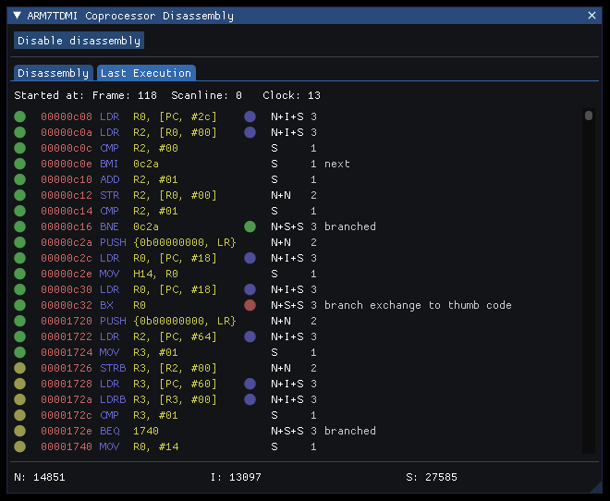
Task: Click address 00000c14
Action: pyautogui.click(x=67, y=211)
